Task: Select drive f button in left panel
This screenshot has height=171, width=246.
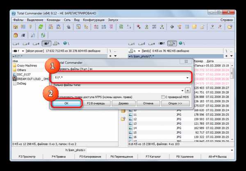Action: (x=46, y=43)
